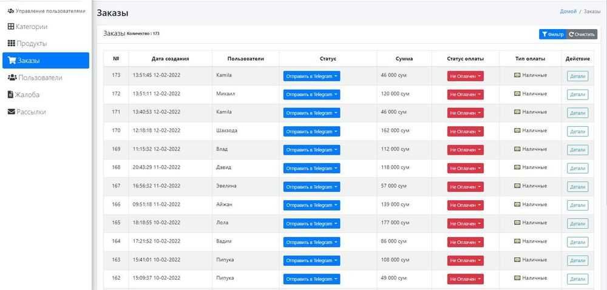
Task: Open Детали for order 172
Action: pos(578,95)
